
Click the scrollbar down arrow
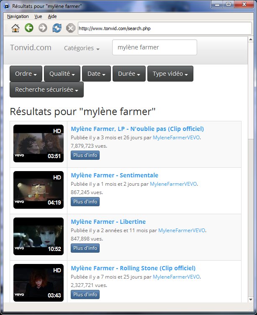point(251,300)
